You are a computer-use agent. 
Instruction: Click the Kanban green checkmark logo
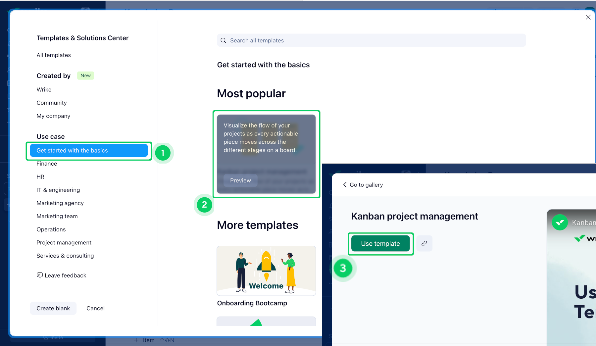click(x=560, y=222)
